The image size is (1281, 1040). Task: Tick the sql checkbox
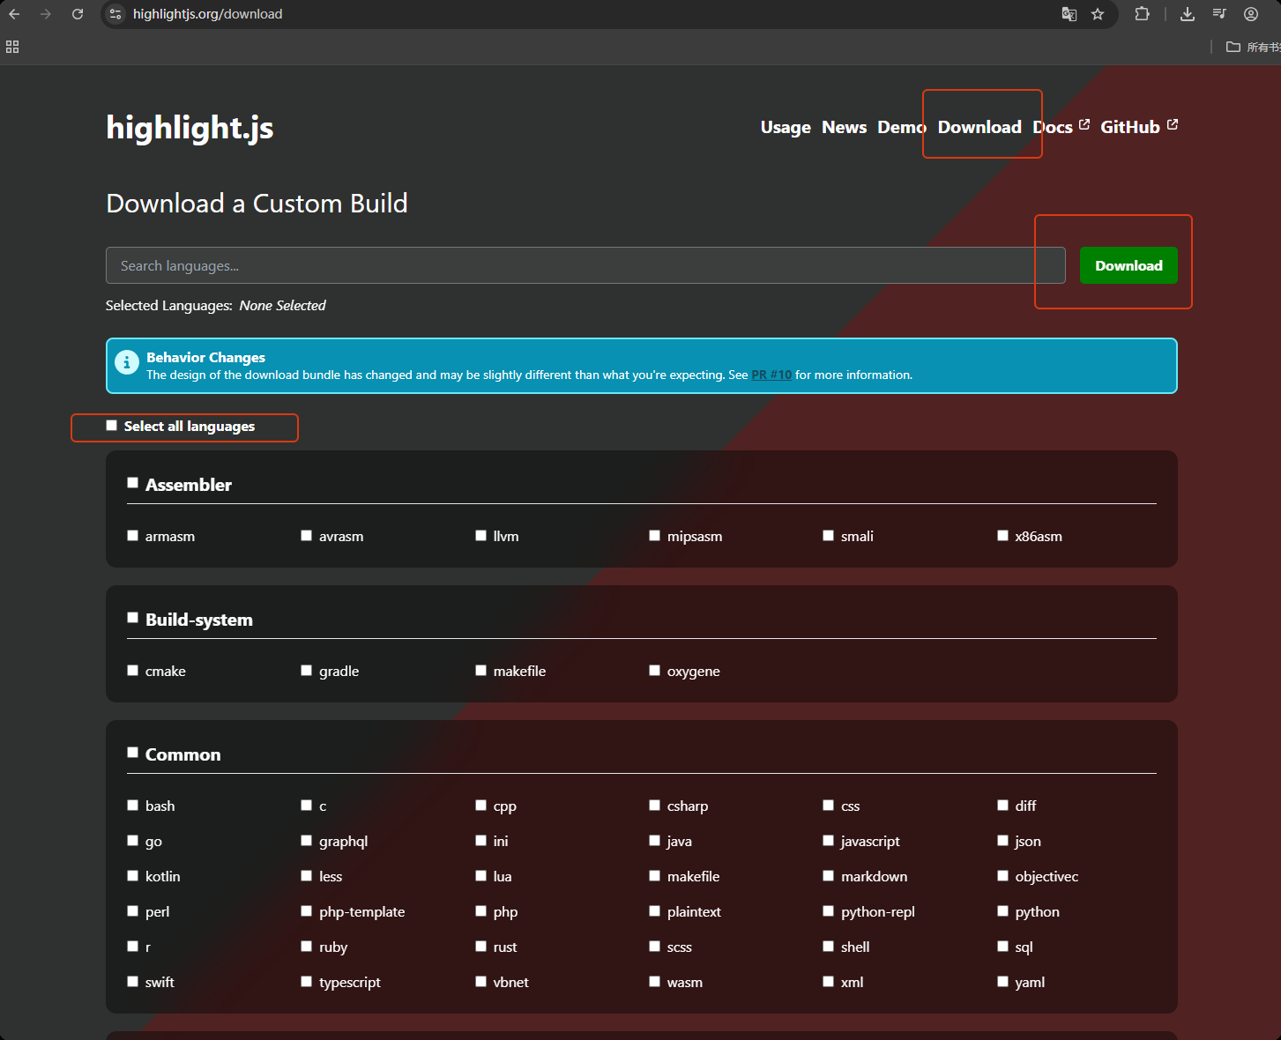point(1002,947)
